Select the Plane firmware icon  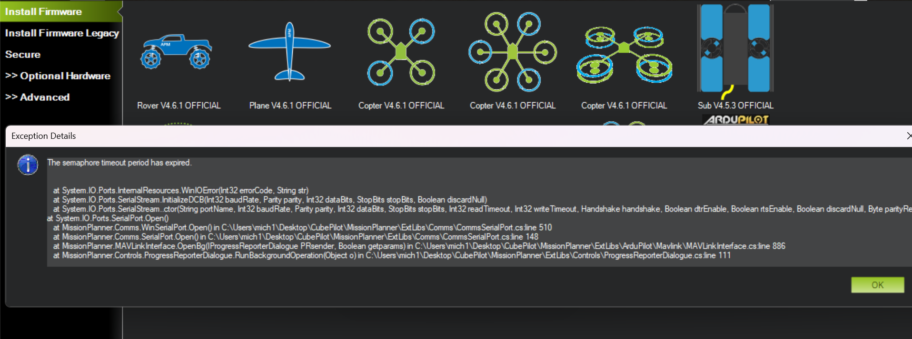tap(289, 51)
